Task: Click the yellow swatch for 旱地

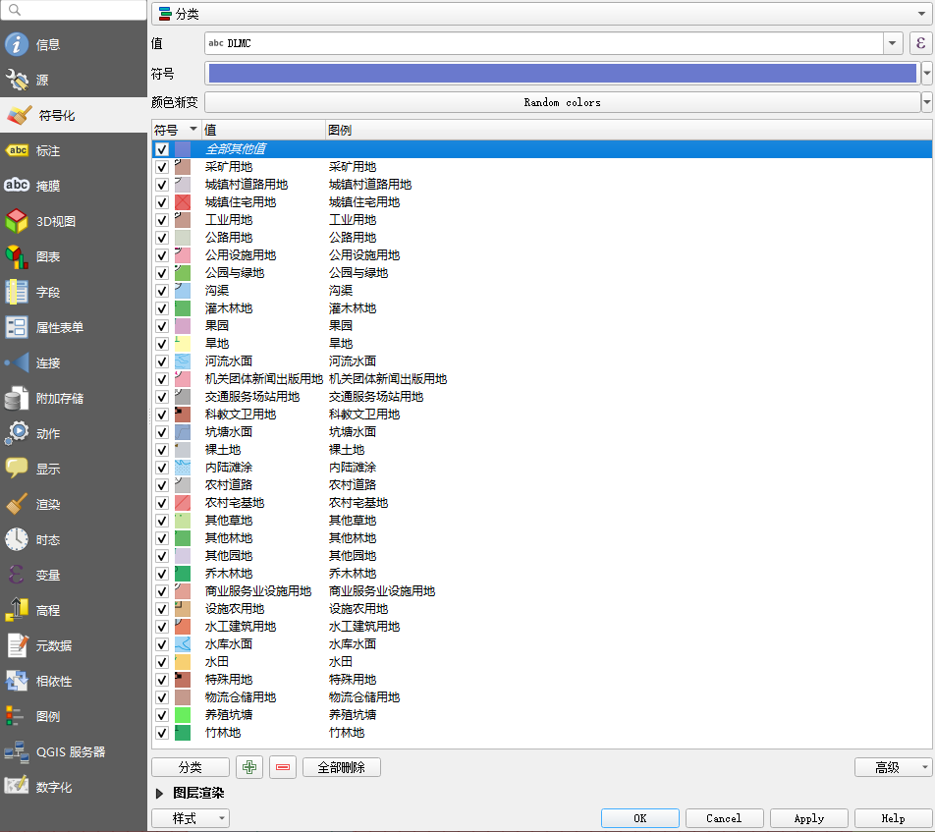Action: coord(183,344)
